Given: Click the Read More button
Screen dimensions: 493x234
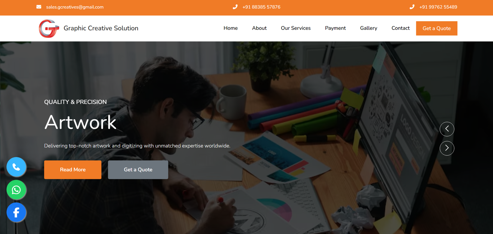Looking at the screenshot, I should [73, 170].
